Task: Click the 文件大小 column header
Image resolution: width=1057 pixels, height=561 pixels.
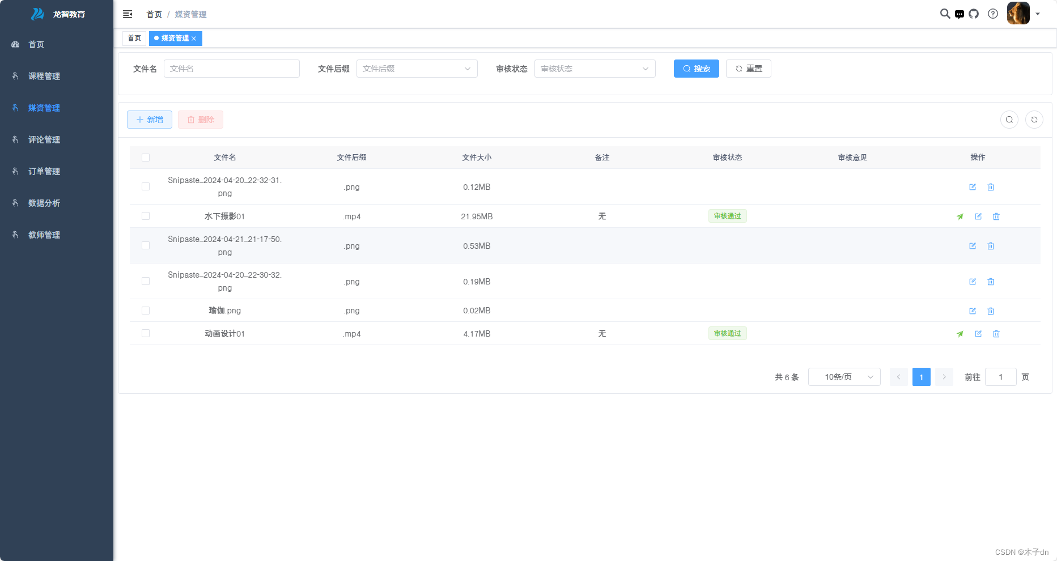Action: click(477, 158)
